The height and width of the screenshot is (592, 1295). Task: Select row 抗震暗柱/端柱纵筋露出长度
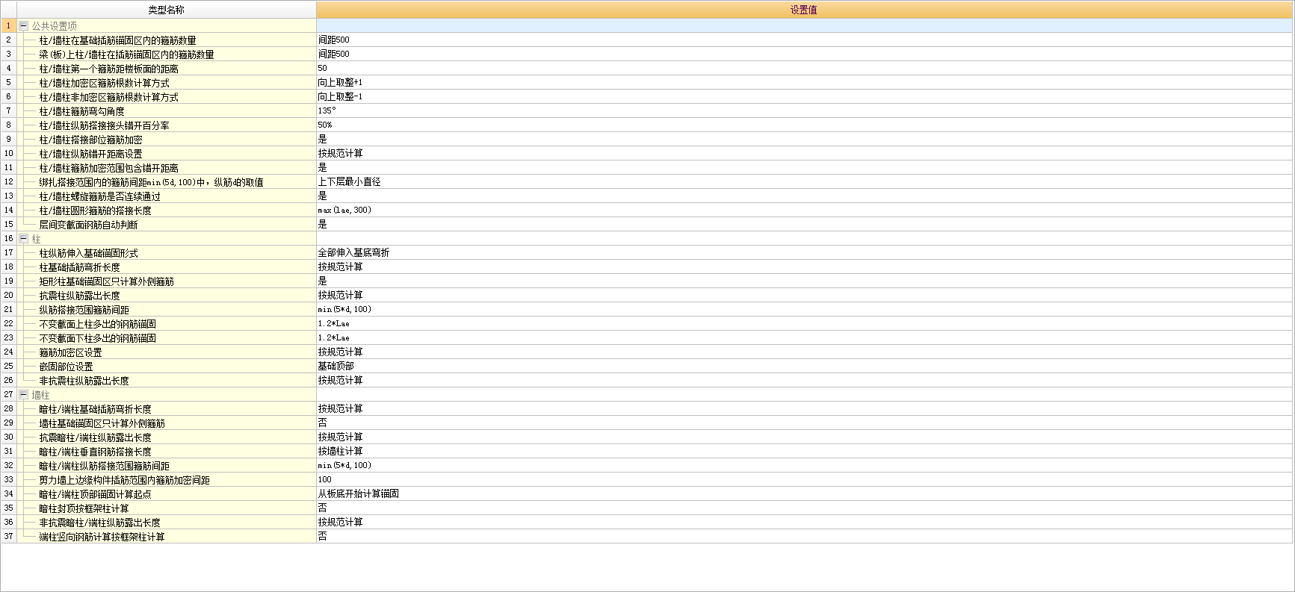[95, 437]
